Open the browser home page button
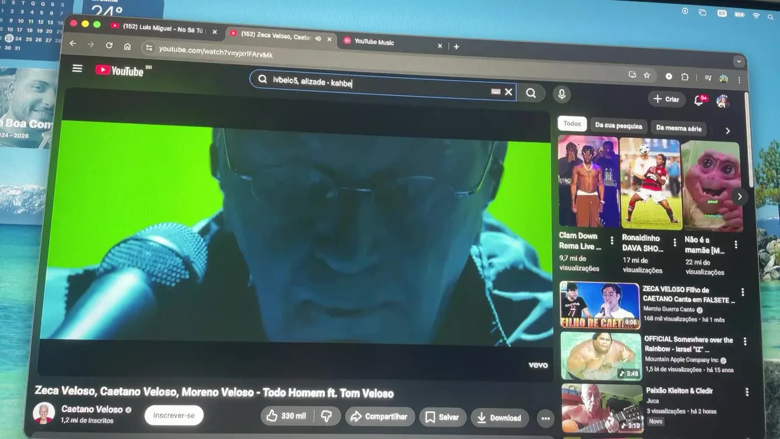The image size is (780, 439). pyautogui.click(x=127, y=46)
